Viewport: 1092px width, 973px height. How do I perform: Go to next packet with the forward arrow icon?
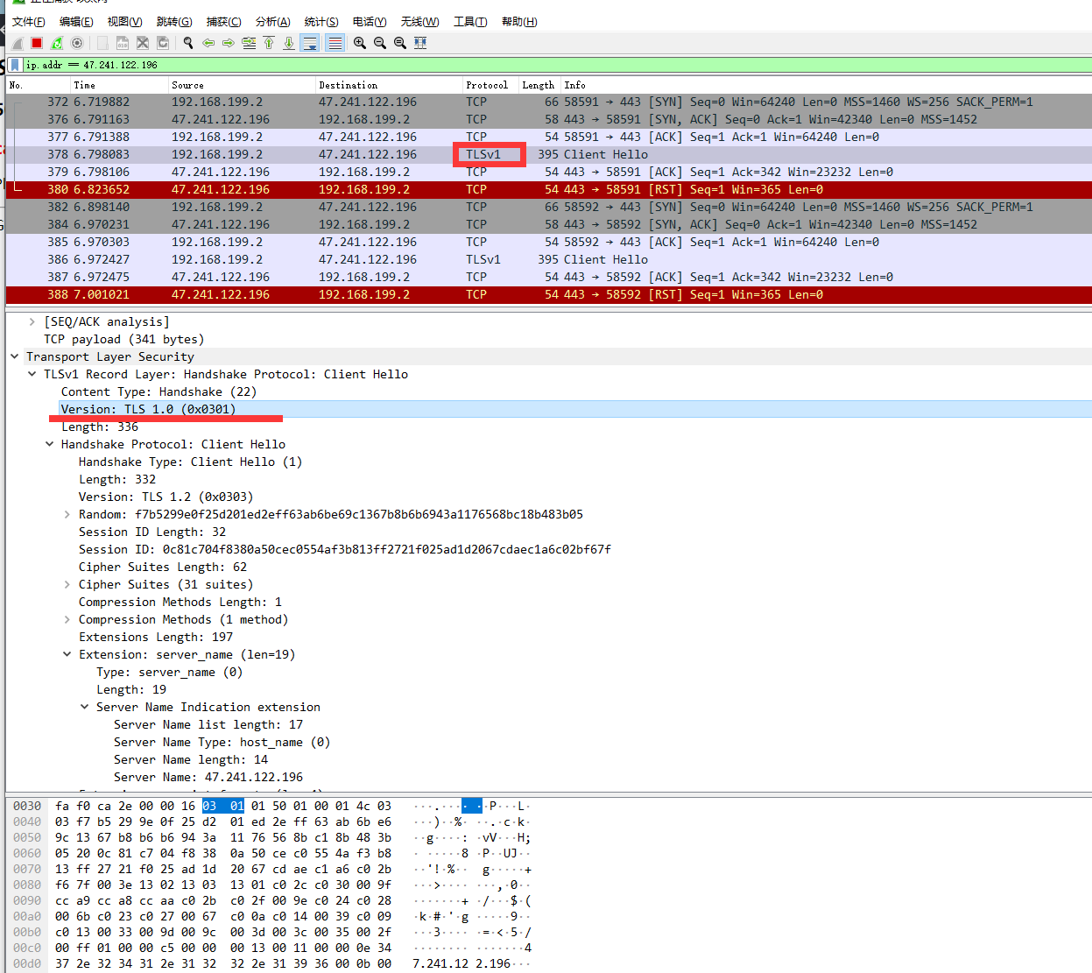tap(229, 42)
